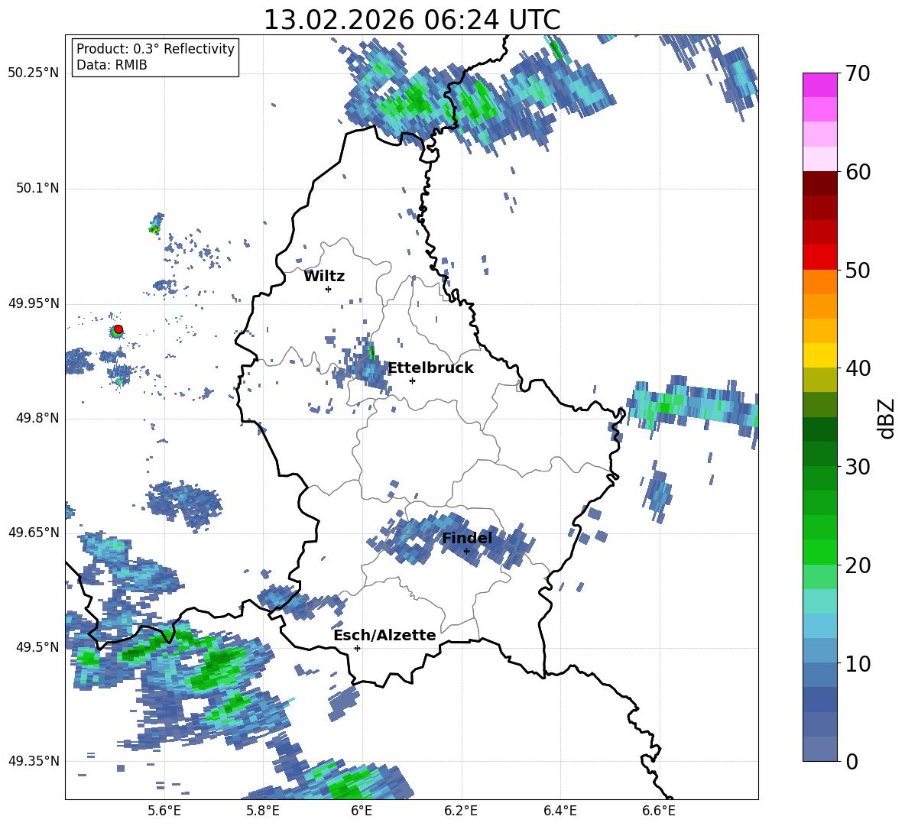Click the 6.6°E longitude tick label

click(659, 811)
